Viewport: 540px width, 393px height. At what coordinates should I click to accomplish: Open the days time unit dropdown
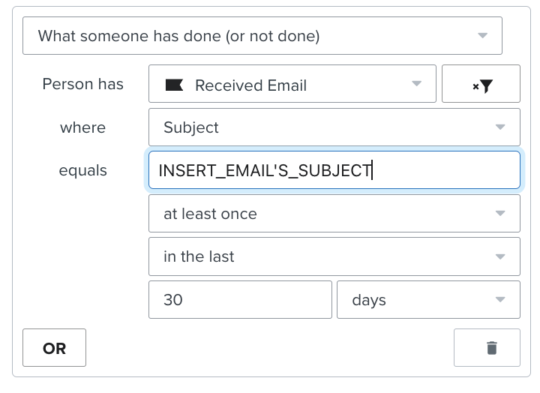pos(428,300)
